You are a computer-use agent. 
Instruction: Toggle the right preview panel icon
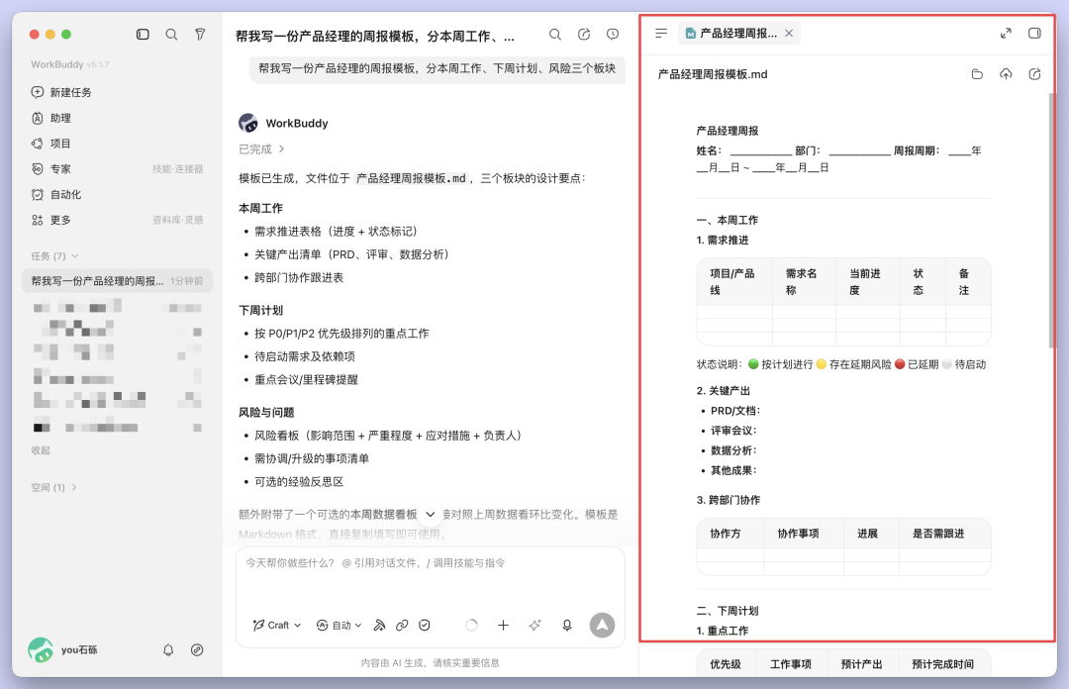1035,33
